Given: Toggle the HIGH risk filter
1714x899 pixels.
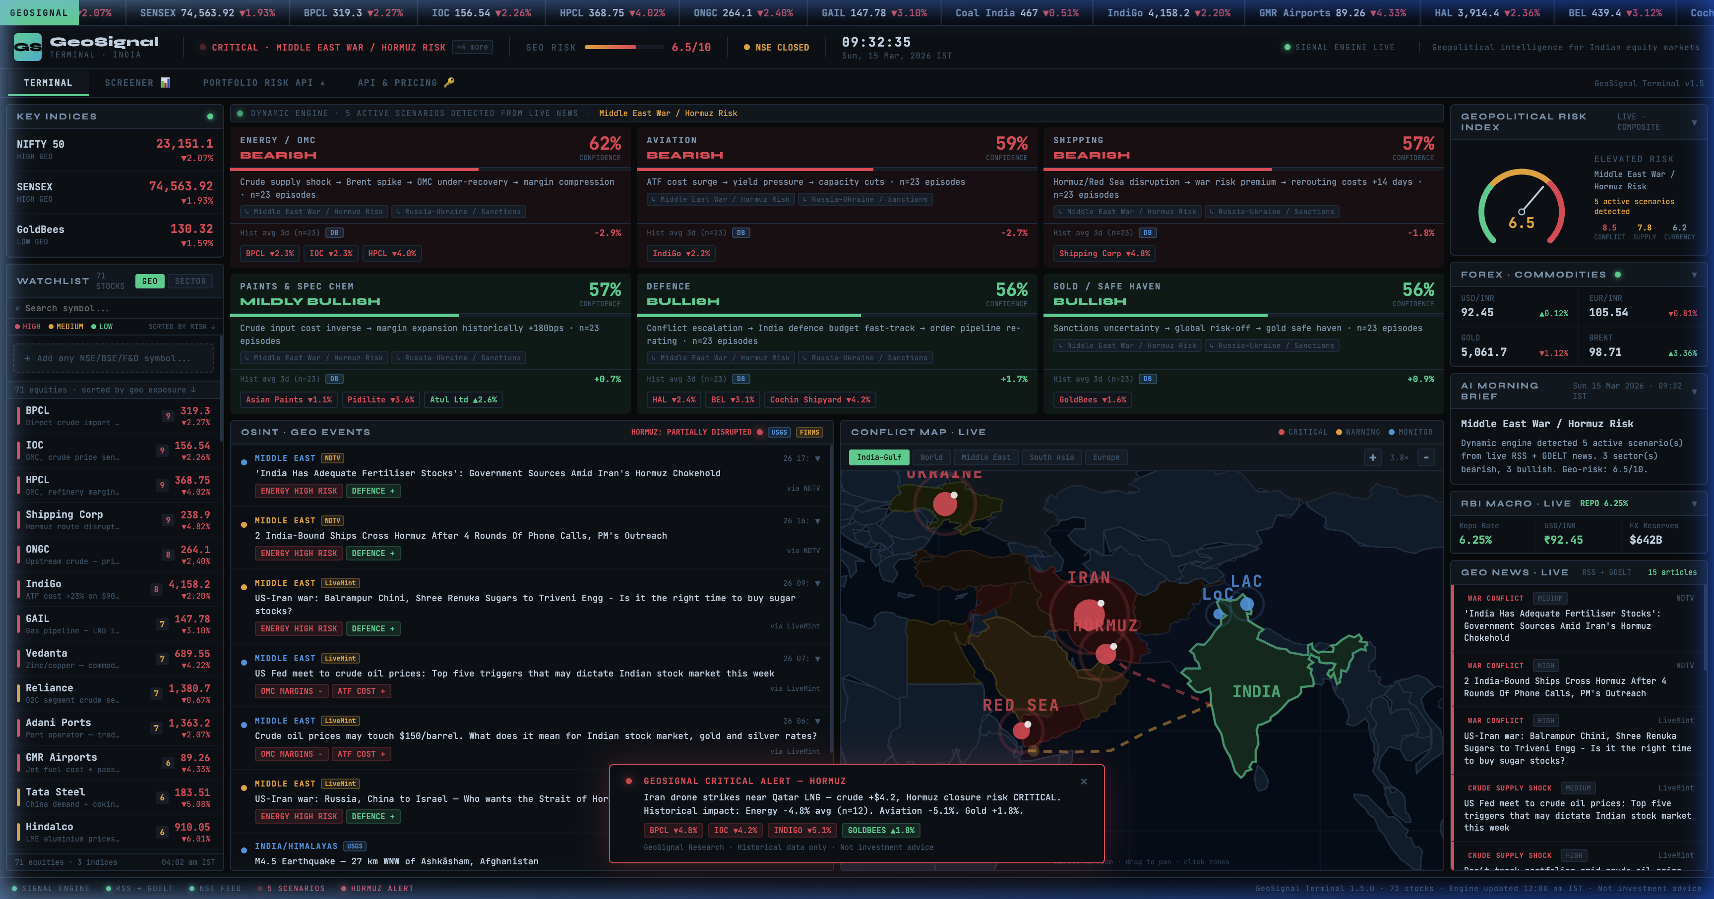Looking at the screenshot, I should click(x=28, y=327).
